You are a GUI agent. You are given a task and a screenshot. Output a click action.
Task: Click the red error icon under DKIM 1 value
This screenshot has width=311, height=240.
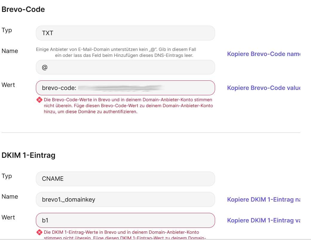(x=39, y=232)
